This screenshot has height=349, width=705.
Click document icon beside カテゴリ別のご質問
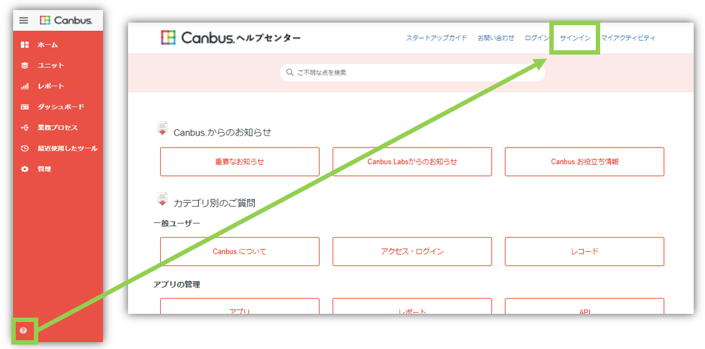pyautogui.click(x=162, y=199)
